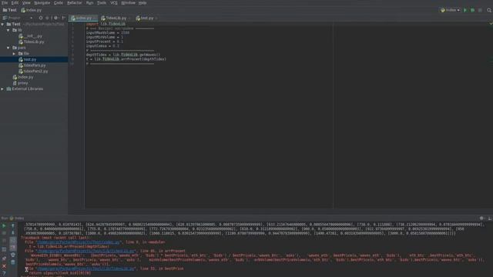The height and width of the screenshot is (277, 493).
Task: Click the up arrow in Run panel
Action: point(13,225)
